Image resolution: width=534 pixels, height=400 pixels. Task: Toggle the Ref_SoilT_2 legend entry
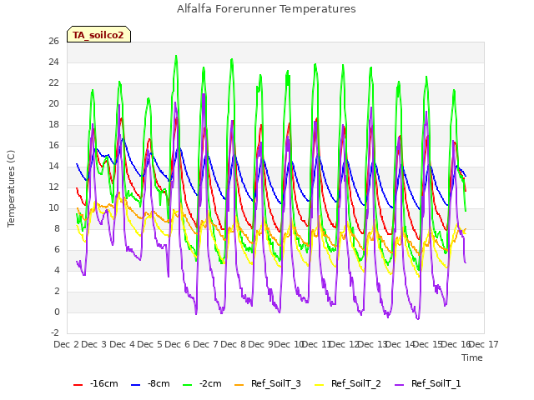click(x=348, y=383)
